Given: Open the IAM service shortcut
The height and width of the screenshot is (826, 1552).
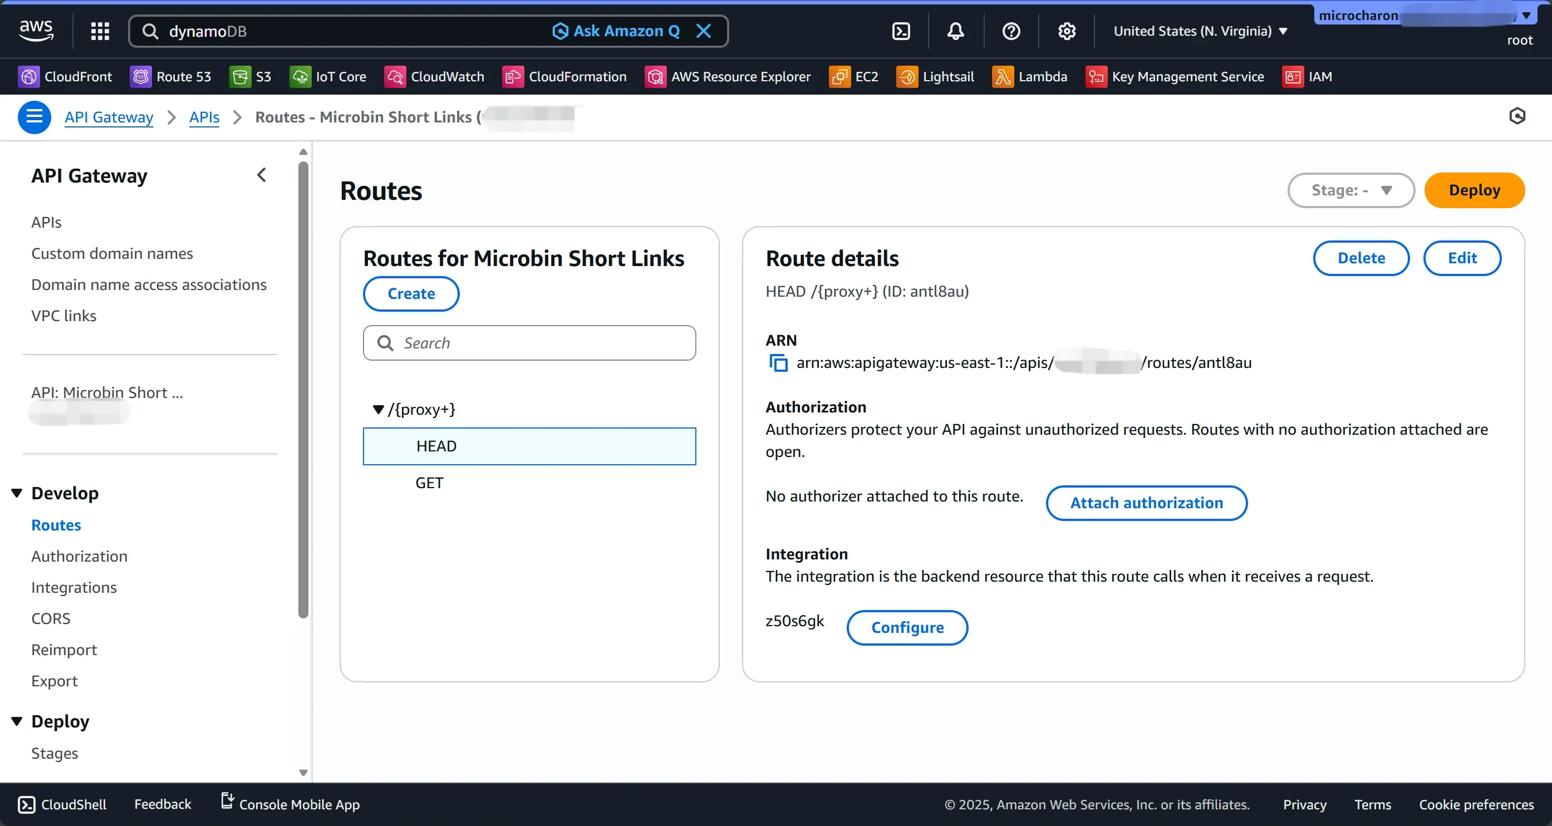Looking at the screenshot, I should click(1309, 76).
